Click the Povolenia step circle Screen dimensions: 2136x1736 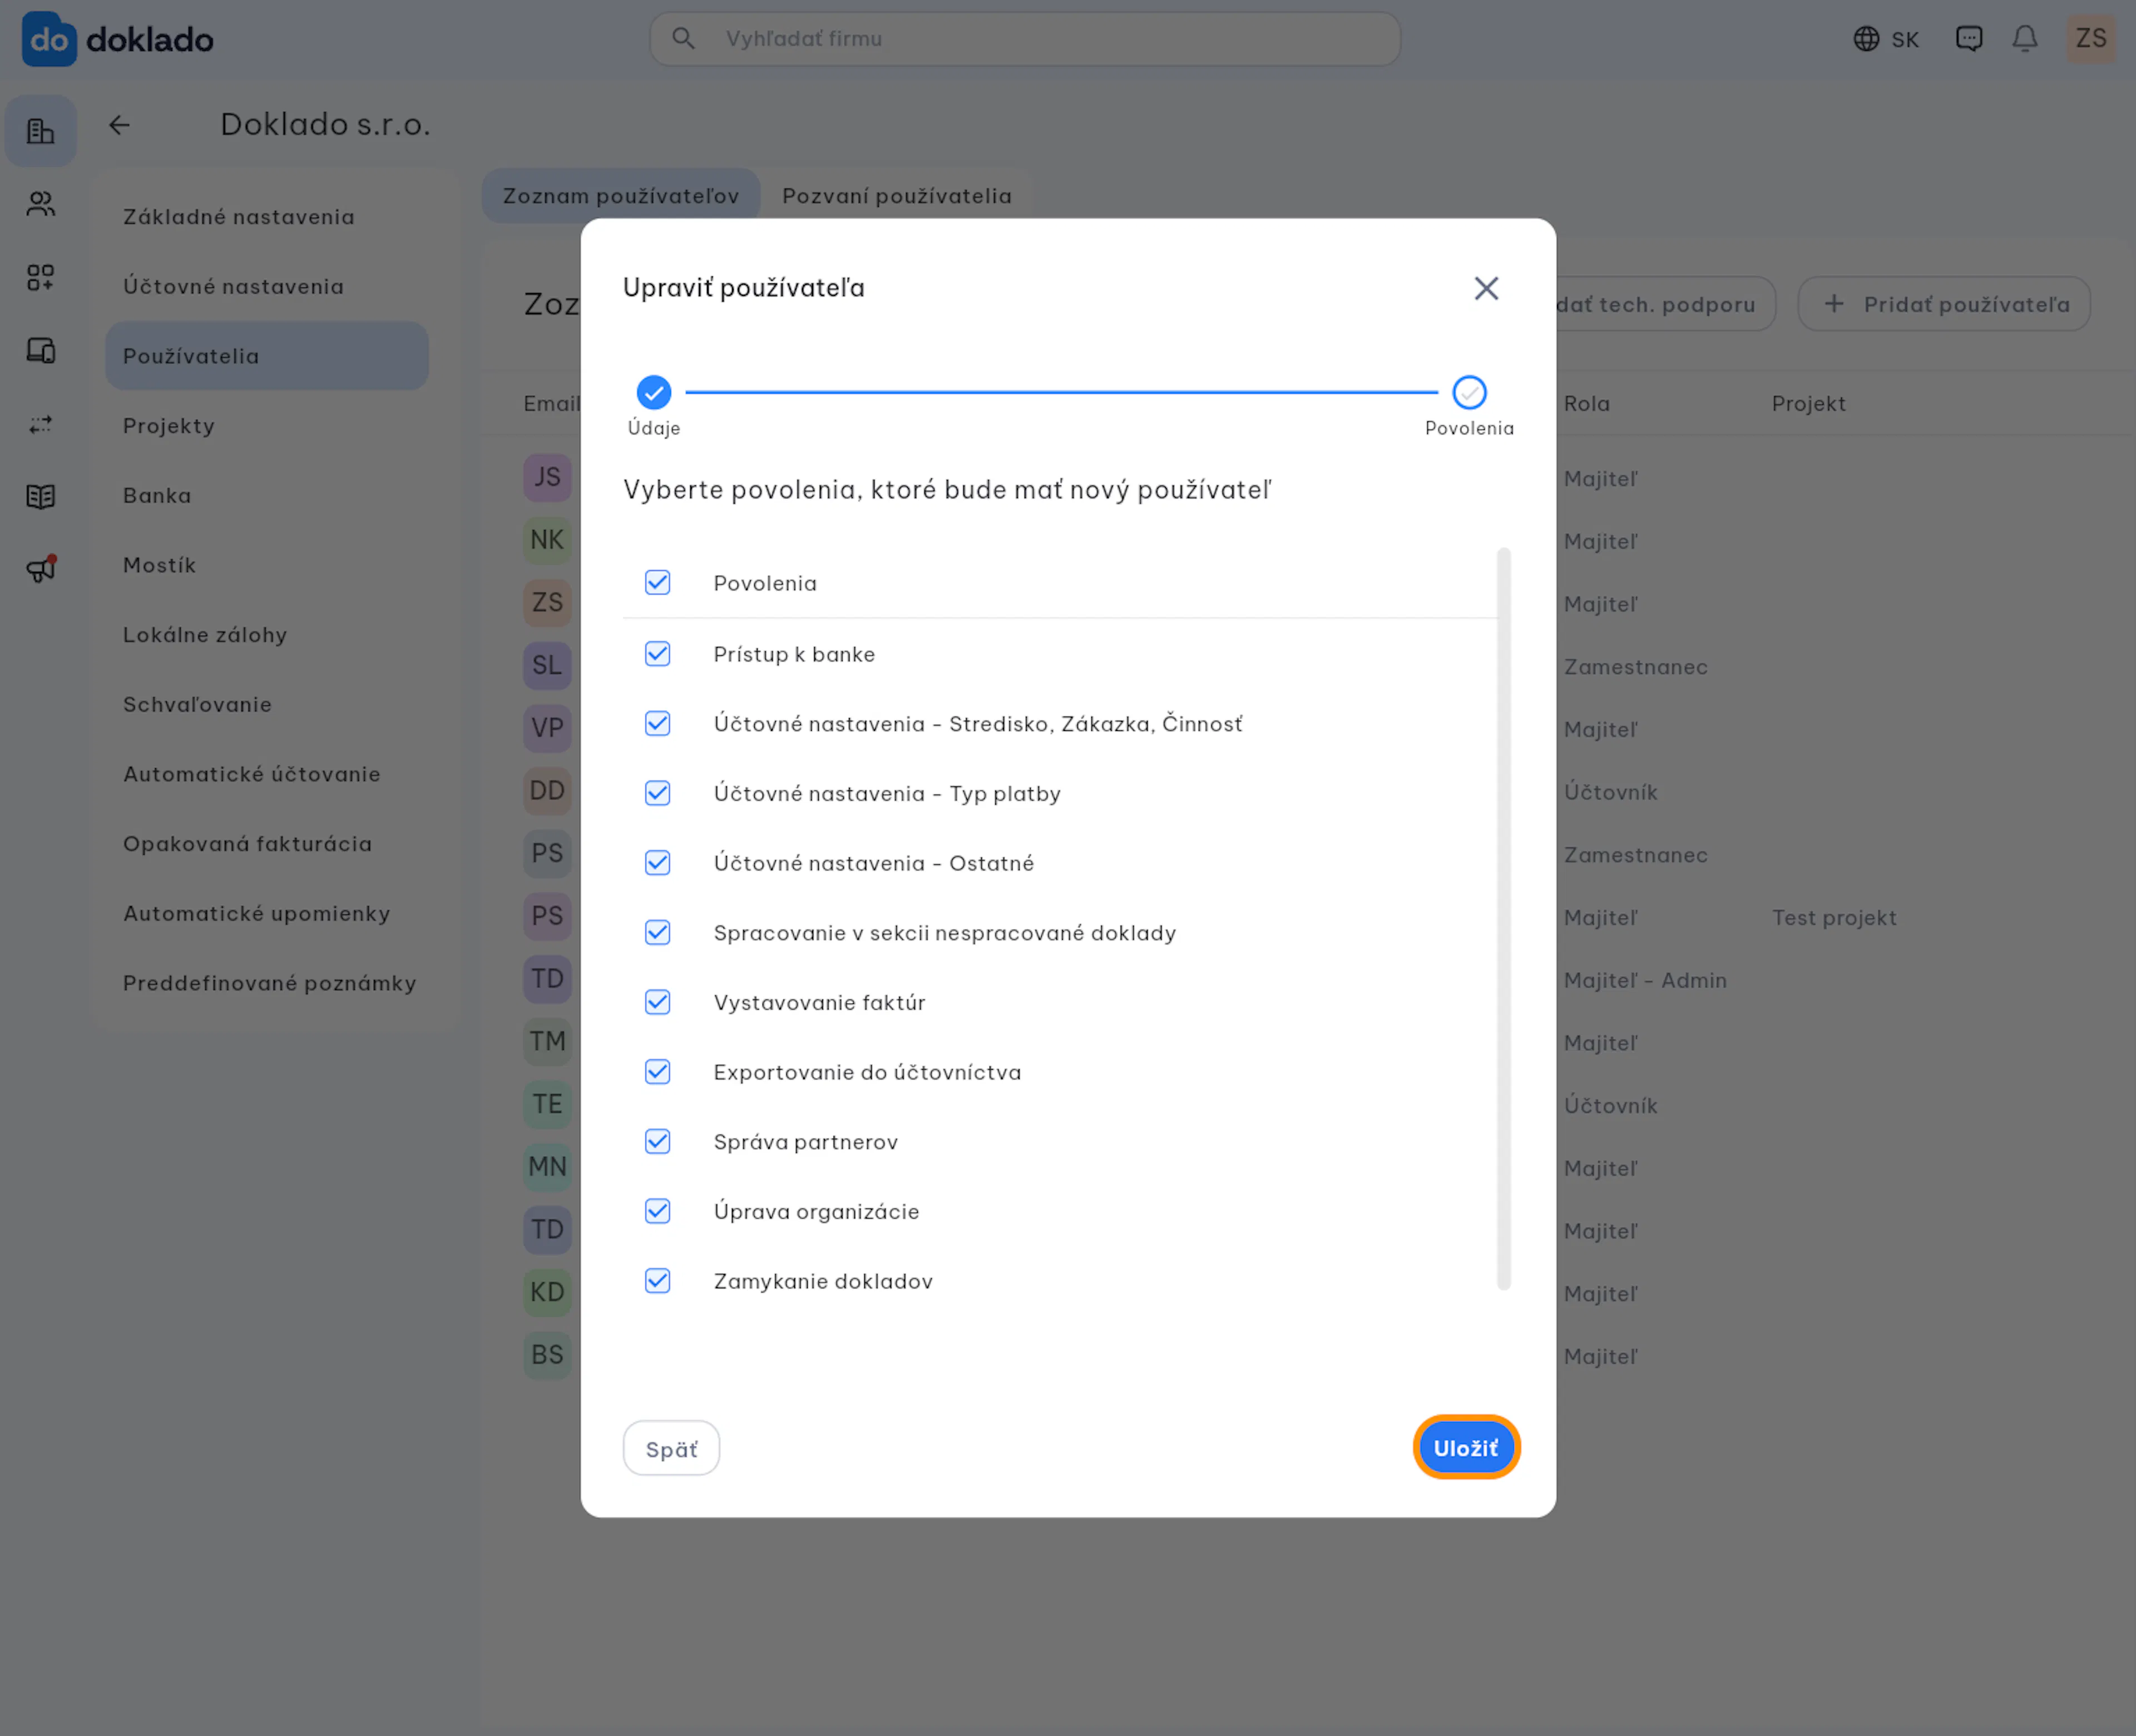click(x=1469, y=392)
